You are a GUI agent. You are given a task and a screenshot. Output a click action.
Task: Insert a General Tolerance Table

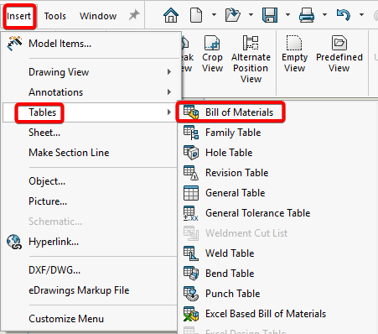[258, 213]
